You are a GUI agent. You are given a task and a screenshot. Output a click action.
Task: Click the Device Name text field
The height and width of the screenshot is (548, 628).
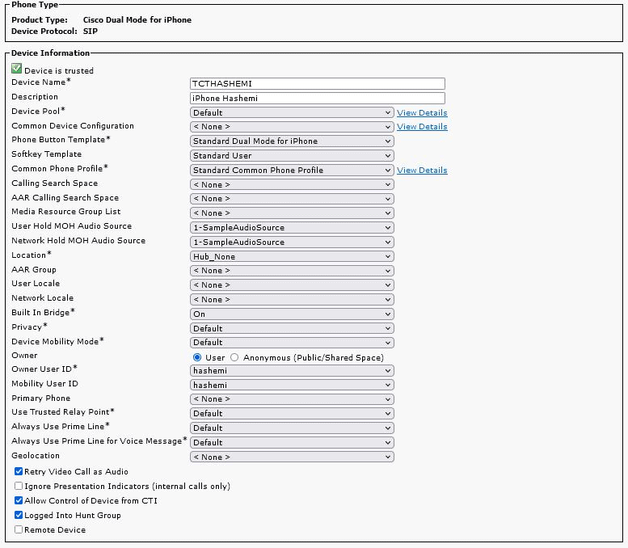317,83
